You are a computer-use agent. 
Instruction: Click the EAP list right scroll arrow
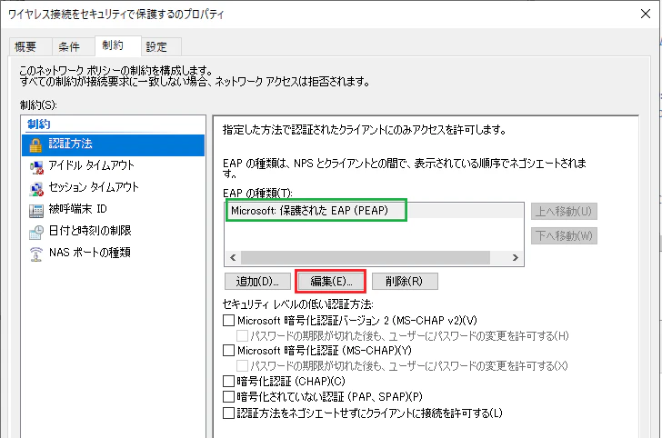pos(515,257)
